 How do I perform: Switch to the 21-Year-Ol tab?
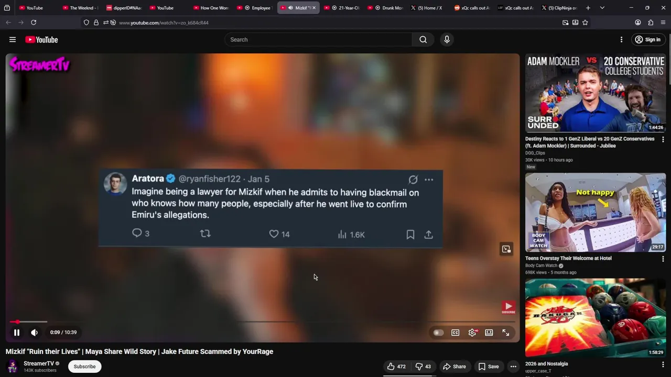point(342,8)
